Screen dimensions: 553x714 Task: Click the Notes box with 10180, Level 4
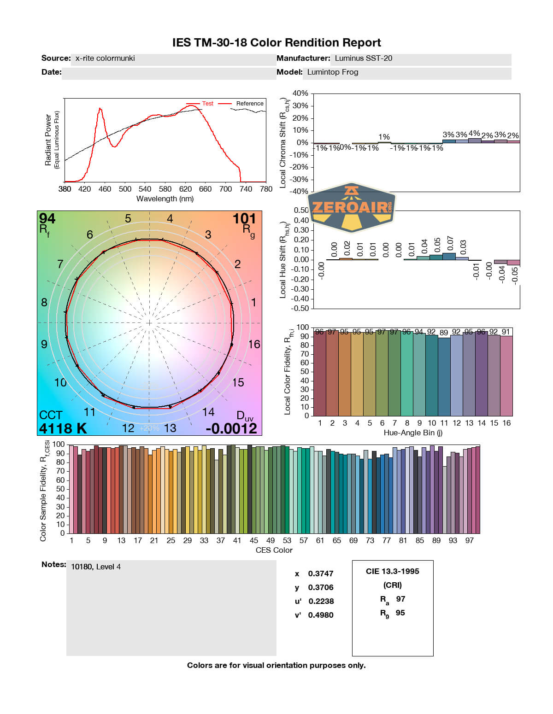[171, 607]
